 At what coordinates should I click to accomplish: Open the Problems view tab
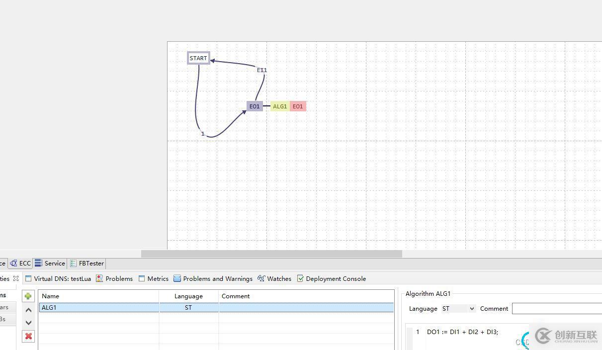[114, 279]
